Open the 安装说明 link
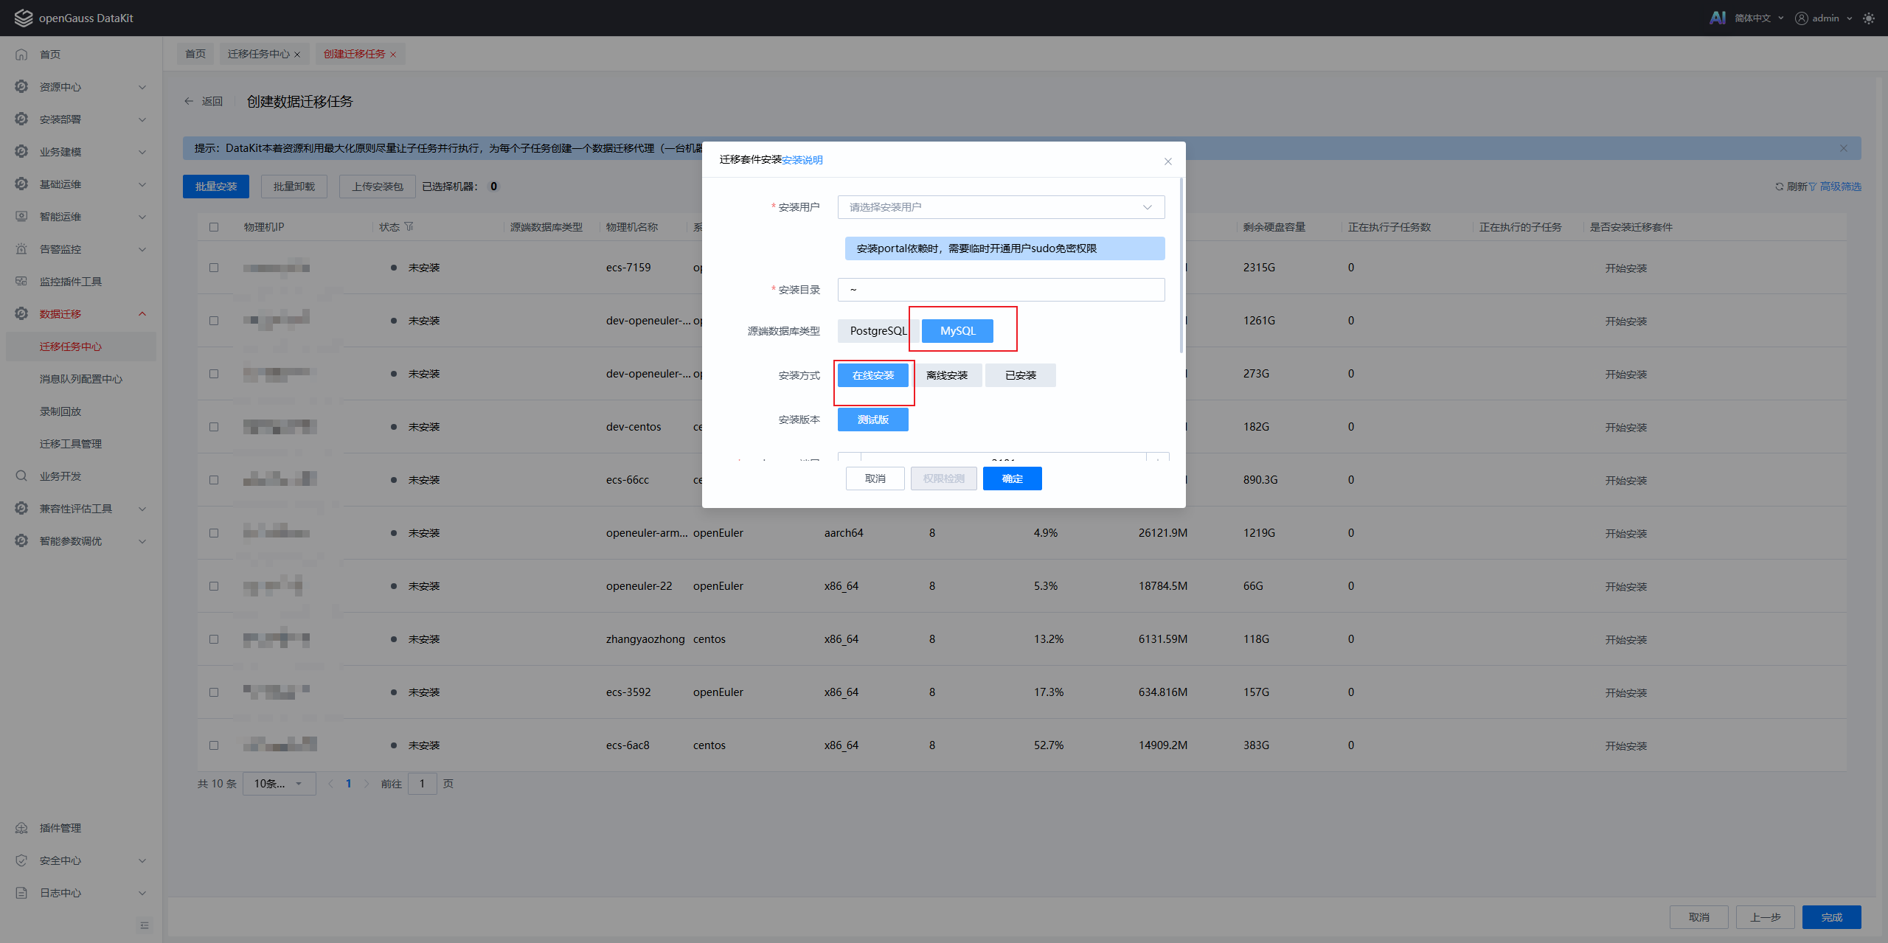The image size is (1888, 943). [802, 160]
